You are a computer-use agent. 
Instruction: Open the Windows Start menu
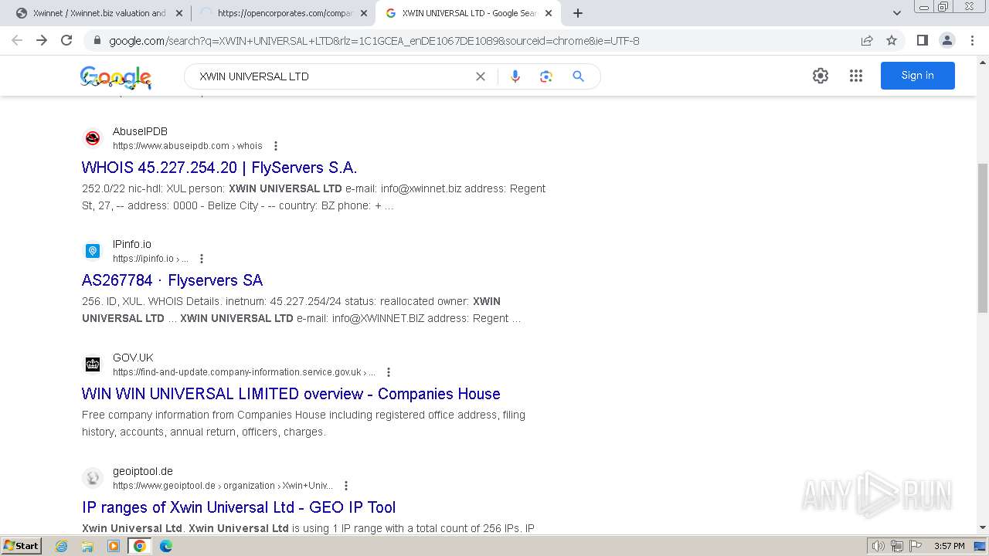22,546
